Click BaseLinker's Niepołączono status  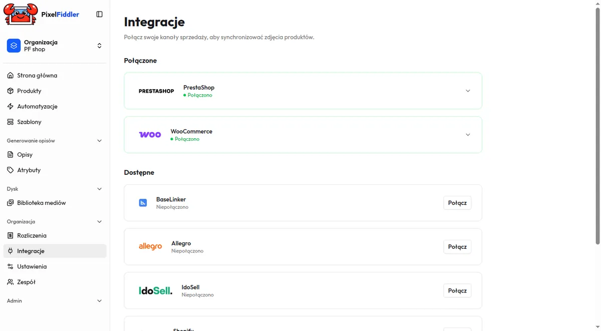tap(172, 207)
